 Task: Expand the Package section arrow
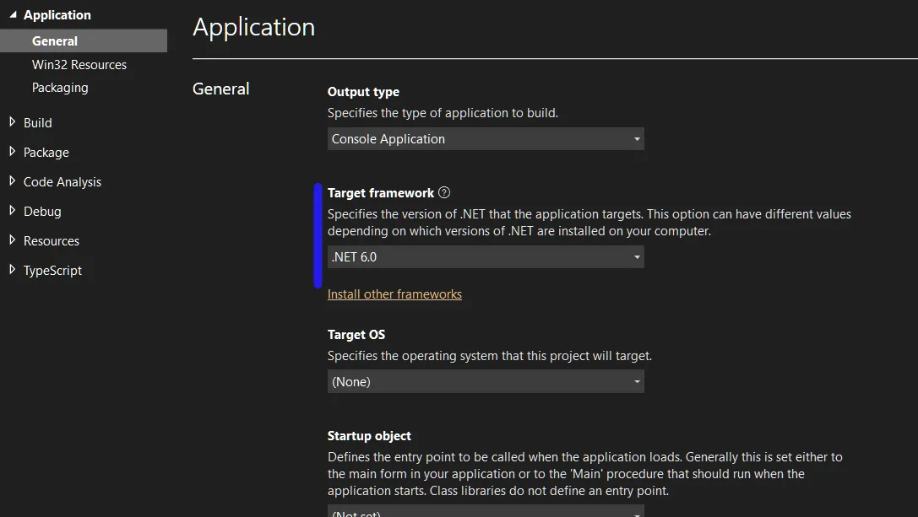click(x=13, y=152)
